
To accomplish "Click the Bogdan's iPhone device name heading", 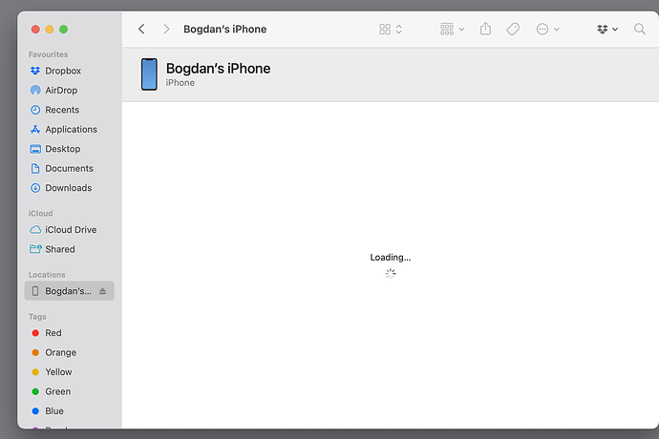I will point(218,69).
